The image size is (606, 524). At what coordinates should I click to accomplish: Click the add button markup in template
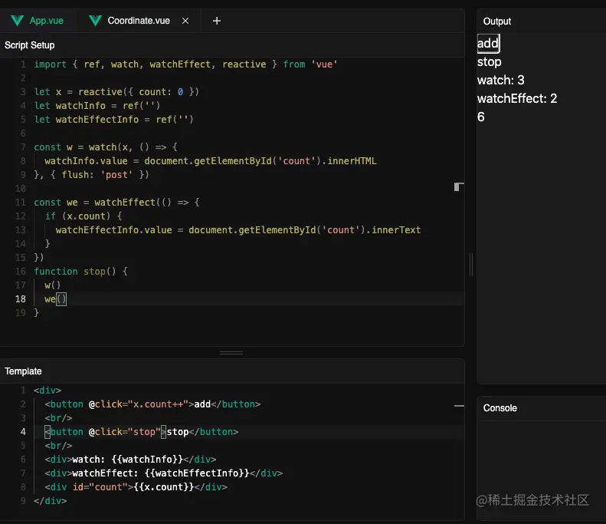point(152,404)
